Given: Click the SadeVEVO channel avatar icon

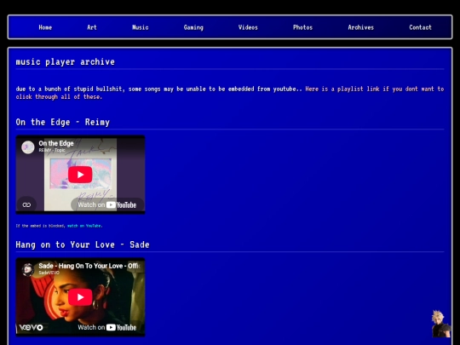Looking at the screenshot, I should click(28, 269).
